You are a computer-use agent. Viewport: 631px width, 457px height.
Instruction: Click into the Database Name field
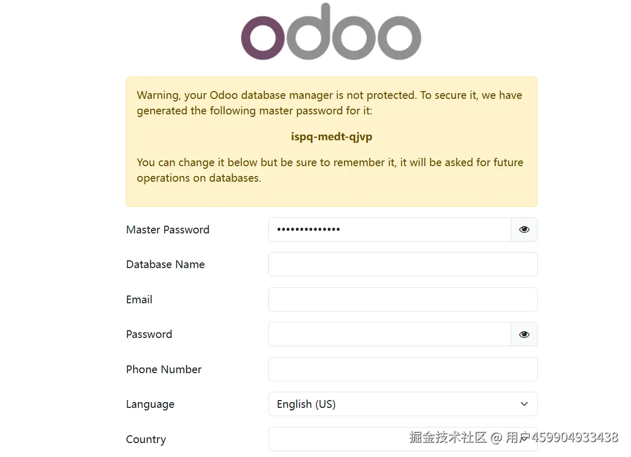[x=403, y=264]
